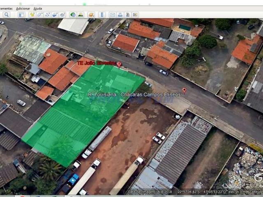Add a new placemark pin

(x=32, y=15)
